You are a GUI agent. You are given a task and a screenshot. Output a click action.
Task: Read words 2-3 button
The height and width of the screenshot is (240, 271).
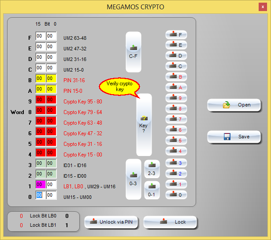152,169
